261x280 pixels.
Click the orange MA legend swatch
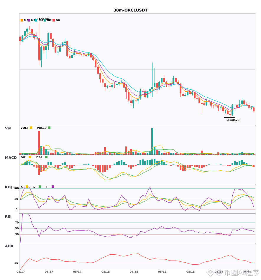(x=22, y=20)
